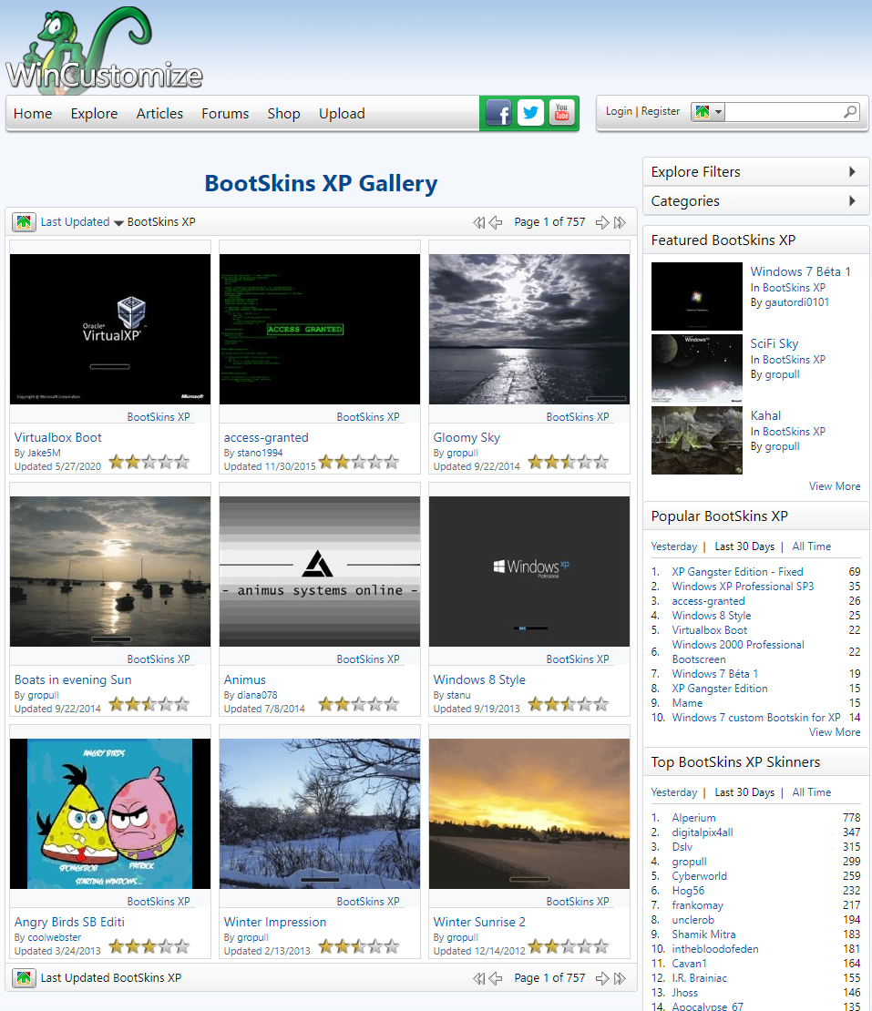Open featured Windows 7 Béta 1 thumbnail

click(696, 297)
